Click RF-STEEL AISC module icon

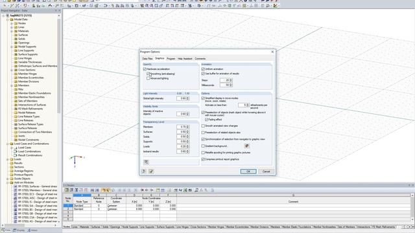point(16,198)
